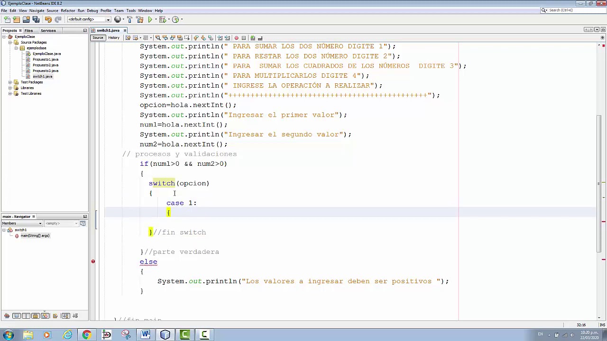The image size is (607, 341).
Task: Toggle Show Inherited Members in Navigator
Action: coord(7,316)
